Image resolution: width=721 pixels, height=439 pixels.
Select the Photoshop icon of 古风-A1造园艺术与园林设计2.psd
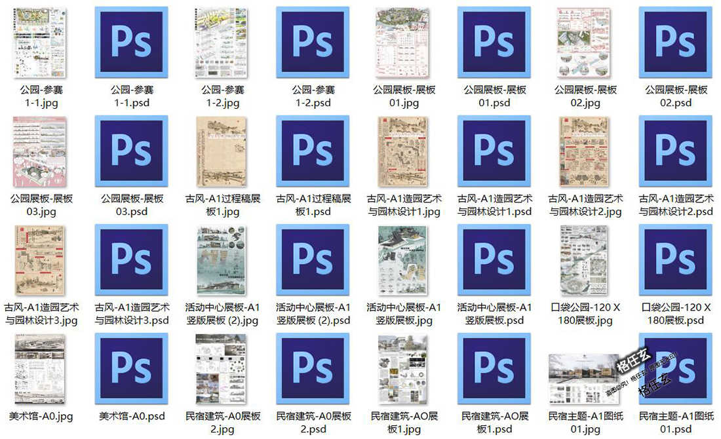tap(676, 151)
